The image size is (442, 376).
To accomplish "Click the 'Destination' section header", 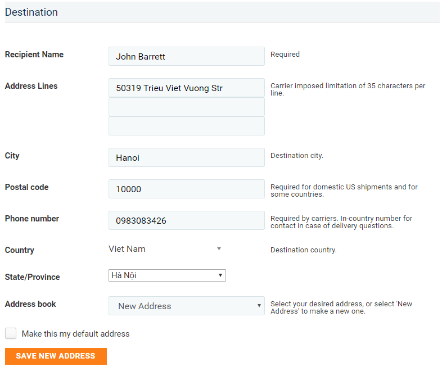I will [x=31, y=12].
